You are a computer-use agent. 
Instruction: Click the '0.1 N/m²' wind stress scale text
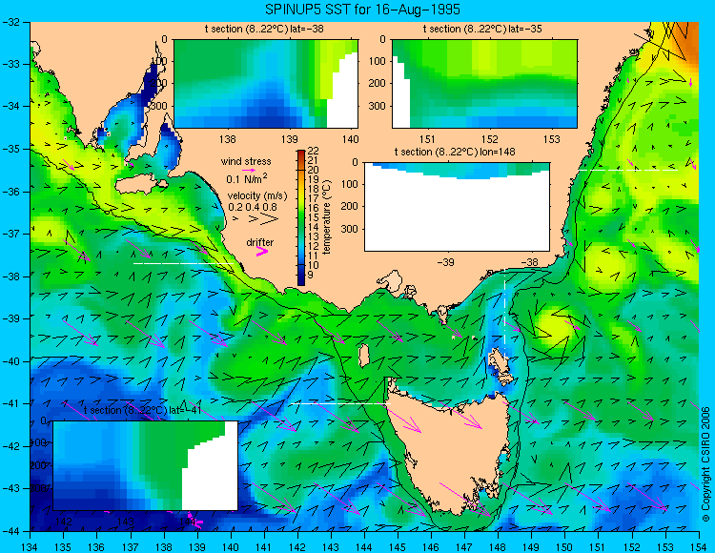point(247,179)
